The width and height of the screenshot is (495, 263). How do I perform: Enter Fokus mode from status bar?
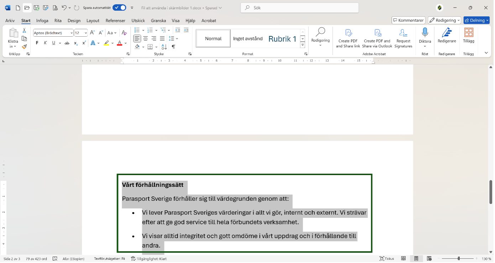(x=387, y=259)
